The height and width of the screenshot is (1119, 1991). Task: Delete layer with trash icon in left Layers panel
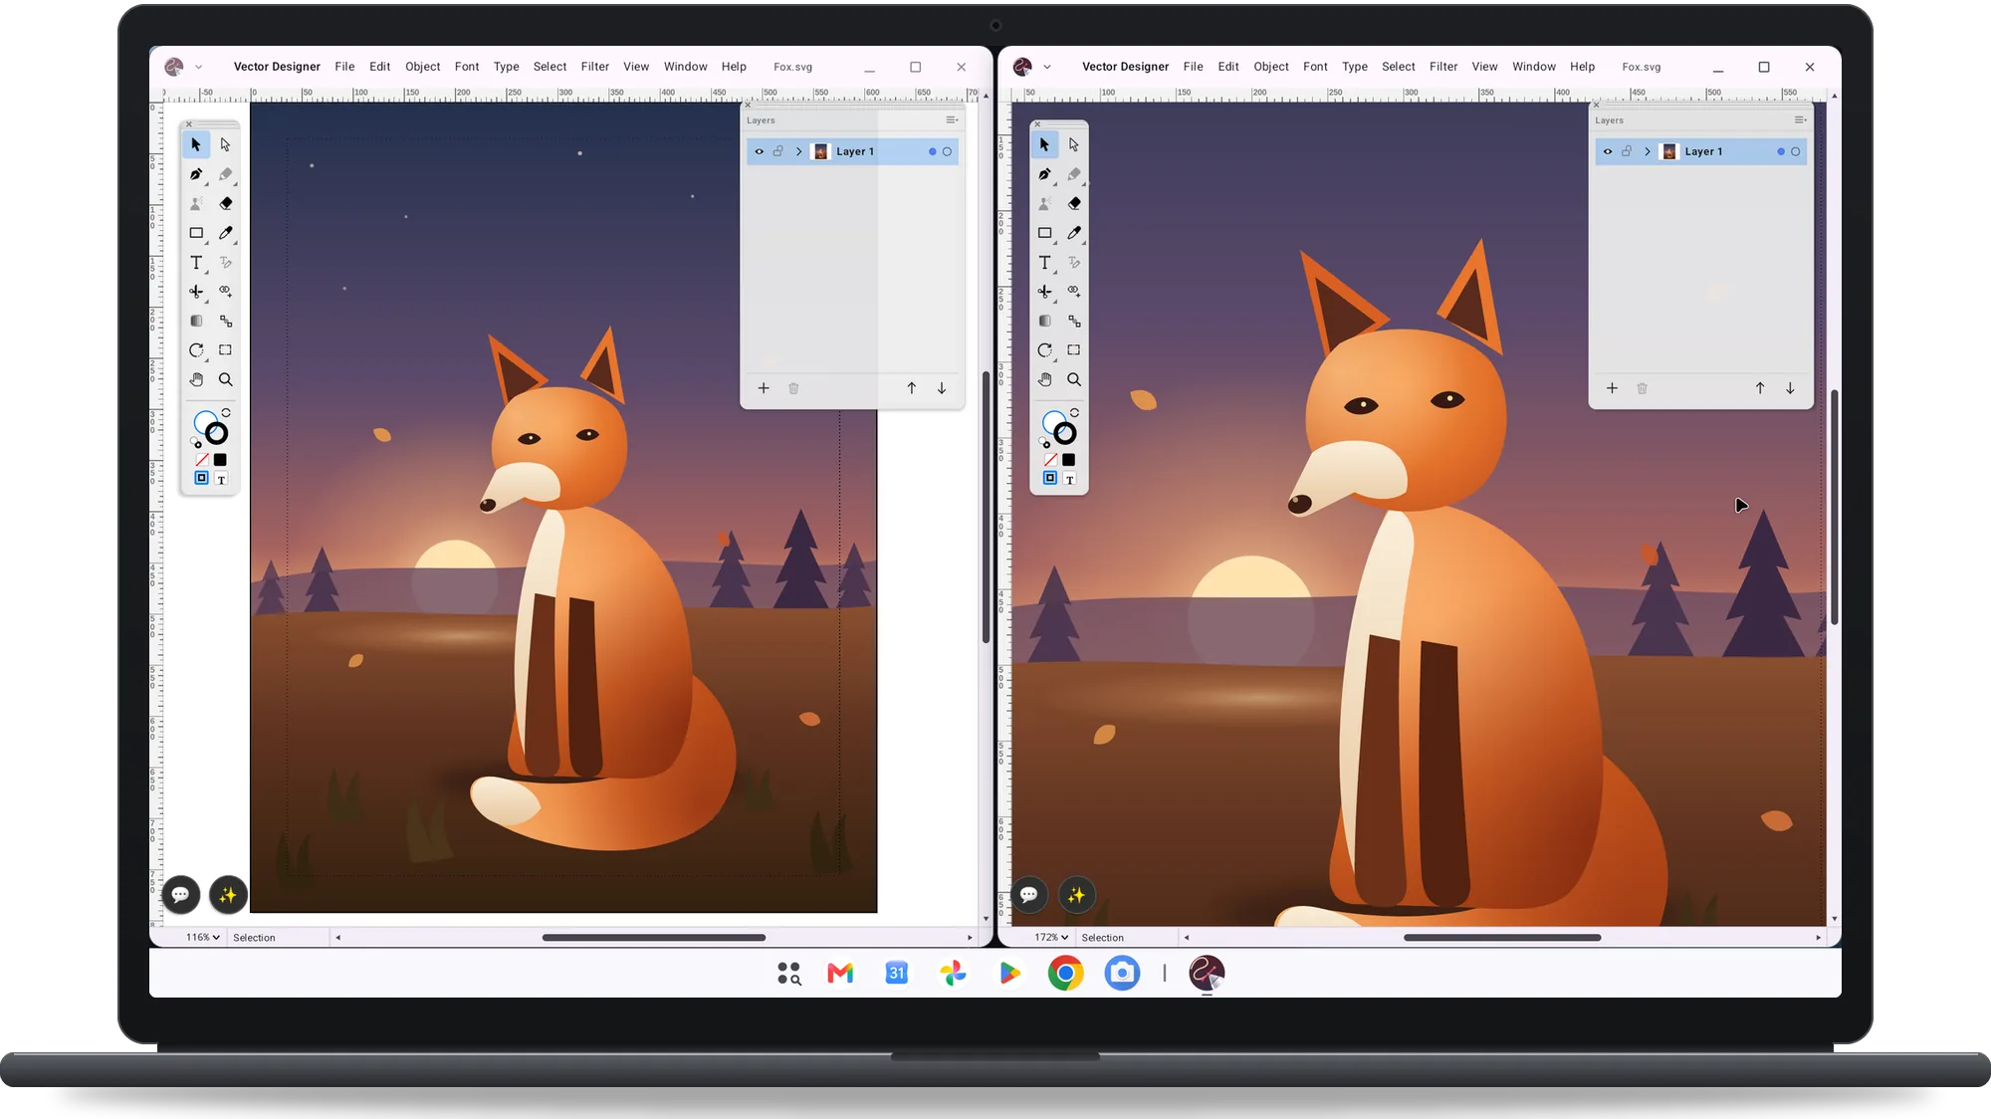(x=793, y=388)
